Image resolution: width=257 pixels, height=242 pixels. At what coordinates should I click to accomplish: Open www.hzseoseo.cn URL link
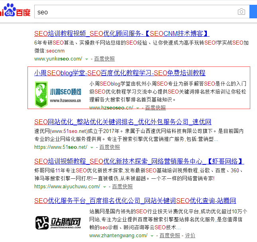pos(111,108)
